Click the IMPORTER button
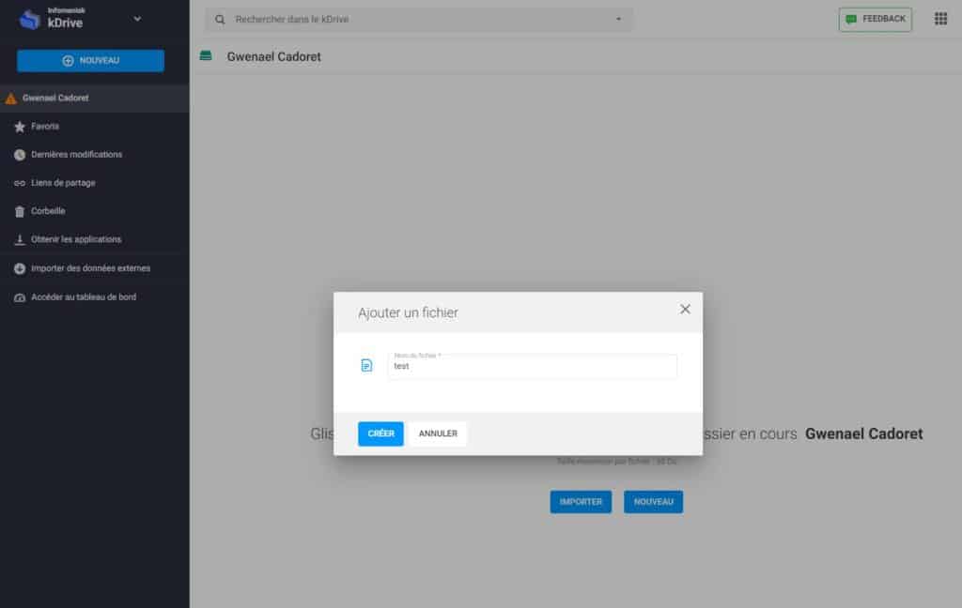The height and width of the screenshot is (608, 962). (580, 502)
